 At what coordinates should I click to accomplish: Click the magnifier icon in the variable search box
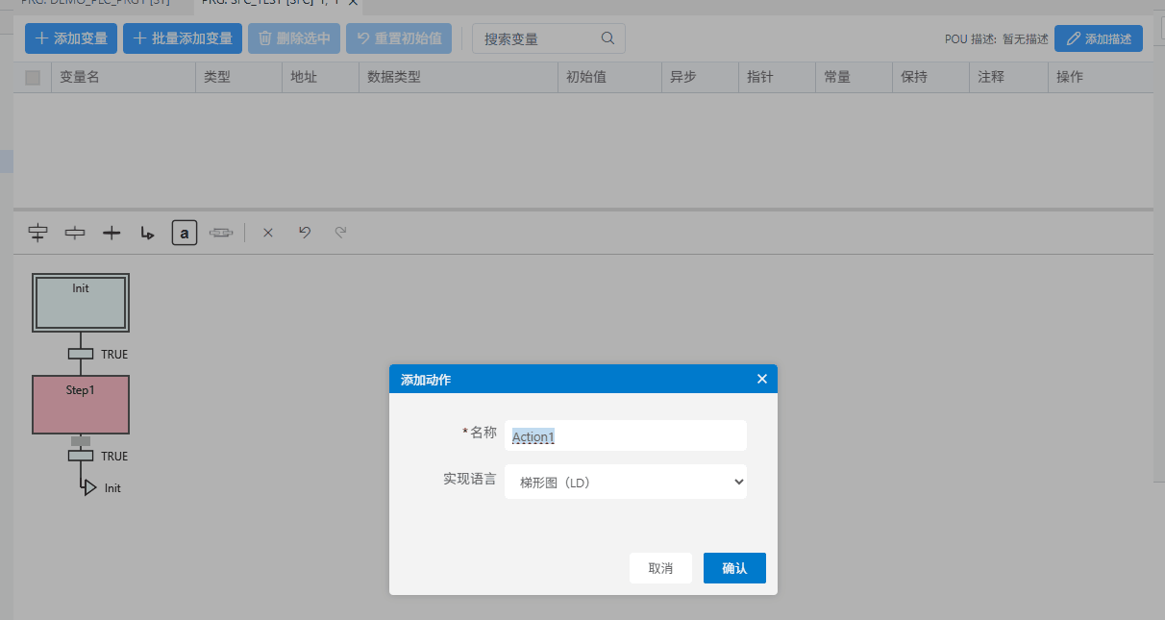607,38
